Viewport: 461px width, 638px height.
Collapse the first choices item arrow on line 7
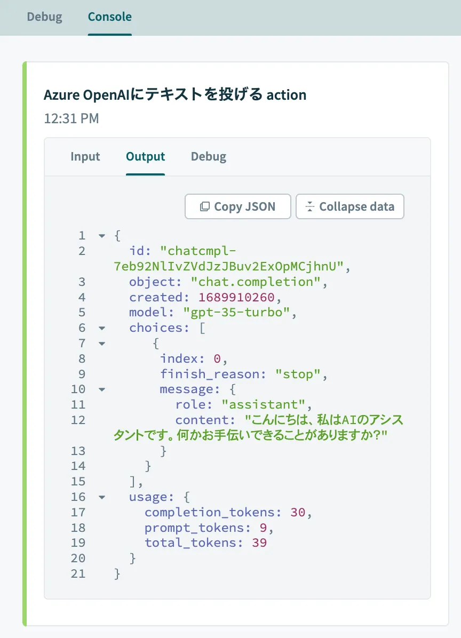coord(101,344)
